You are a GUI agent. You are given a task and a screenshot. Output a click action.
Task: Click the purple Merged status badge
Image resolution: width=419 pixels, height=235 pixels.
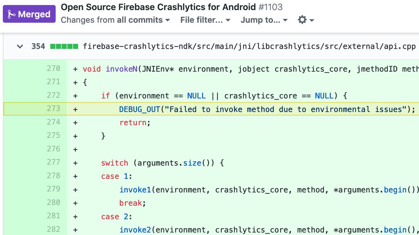(x=29, y=14)
